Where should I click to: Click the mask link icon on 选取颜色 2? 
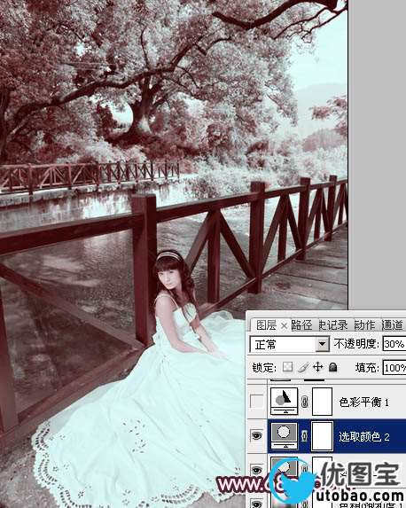click(x=304, y=436)
